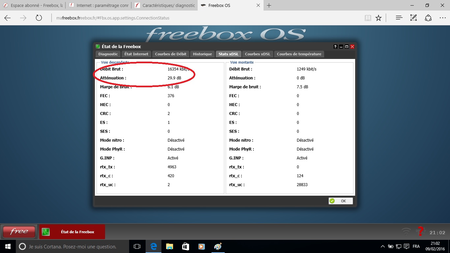The width and height of the screenshot is (450, 253).
Task: Show the Courbes de température tab
Action: tap(299, 54)
